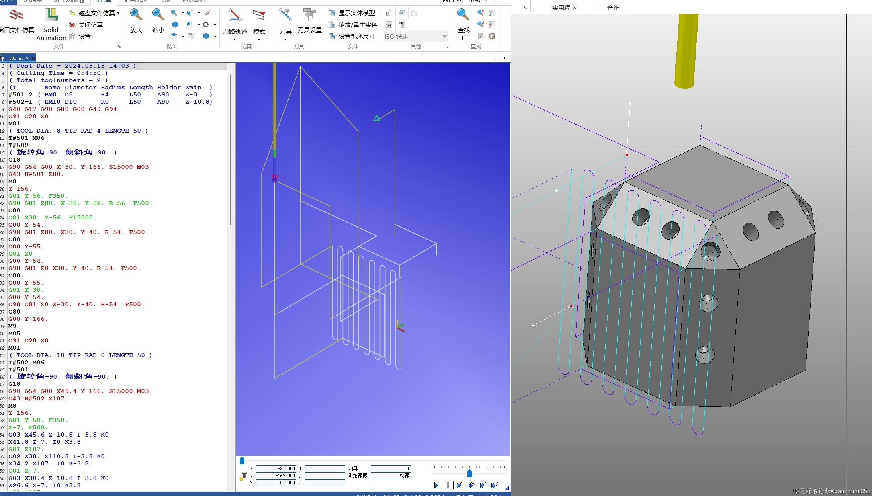
Task: Click fast-forward with magnifier icon
Action: tap(471, 485)
